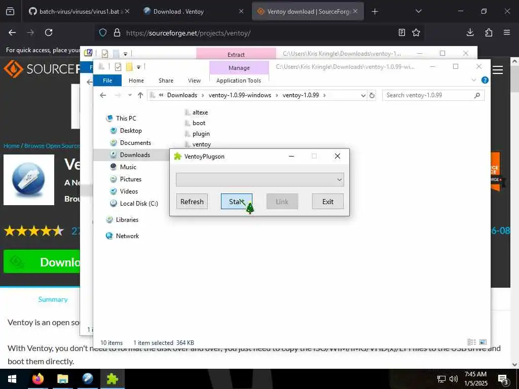The width and height of the screenshot is (519, 389).
Task: Click ventoy-1.0.99-windows in the breadcrumb
Action: (x=240, y=95)
